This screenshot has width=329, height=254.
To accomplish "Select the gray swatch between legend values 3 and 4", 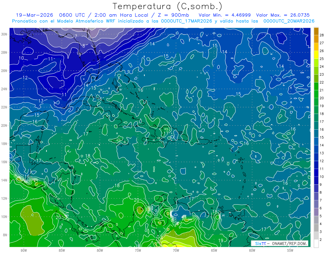I will coord(316,228).
